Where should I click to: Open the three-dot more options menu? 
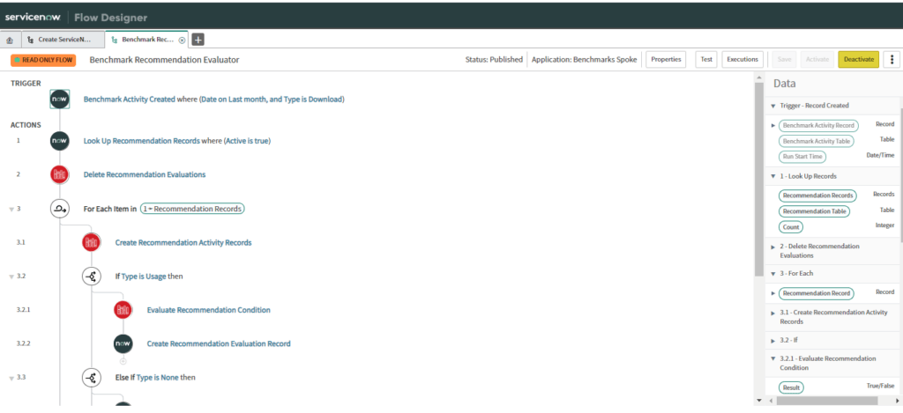tap(892, 59)
